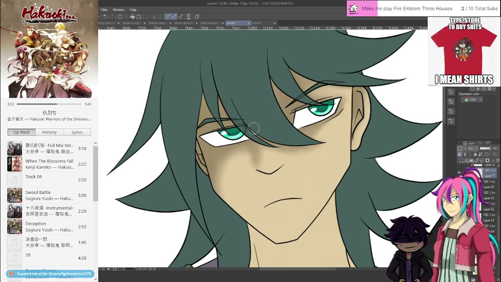501x282 pixels.
Task: Click the New Vector Layer icon
Action: pyautogui.click(x=467, y=161)
